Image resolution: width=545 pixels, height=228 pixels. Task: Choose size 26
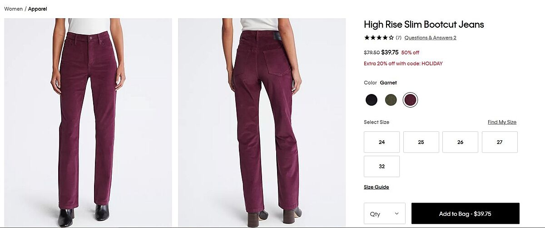pyautogui.click(x=460, y=142)
